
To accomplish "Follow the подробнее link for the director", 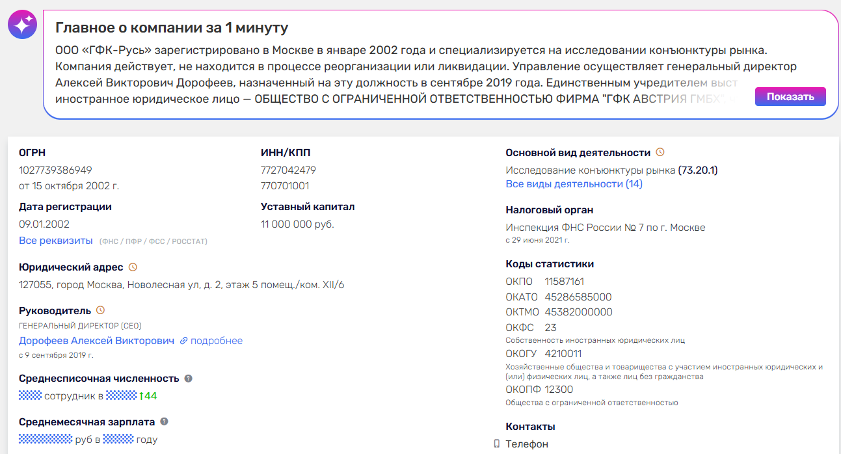I will 217,341.
